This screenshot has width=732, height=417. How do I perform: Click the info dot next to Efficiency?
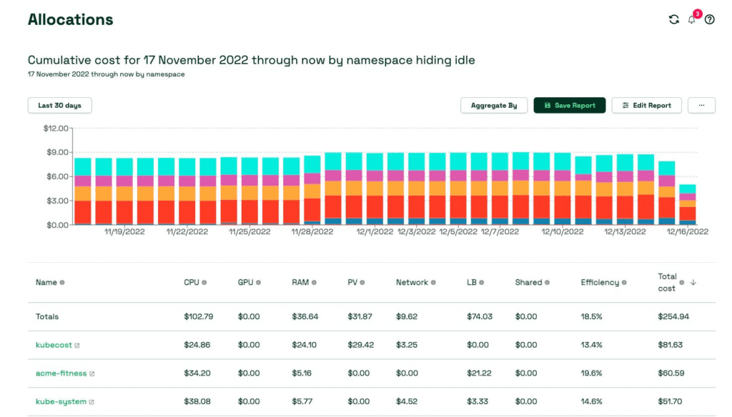[625, 283]
